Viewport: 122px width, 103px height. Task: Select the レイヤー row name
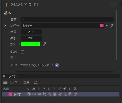click(x=18, y=94)
